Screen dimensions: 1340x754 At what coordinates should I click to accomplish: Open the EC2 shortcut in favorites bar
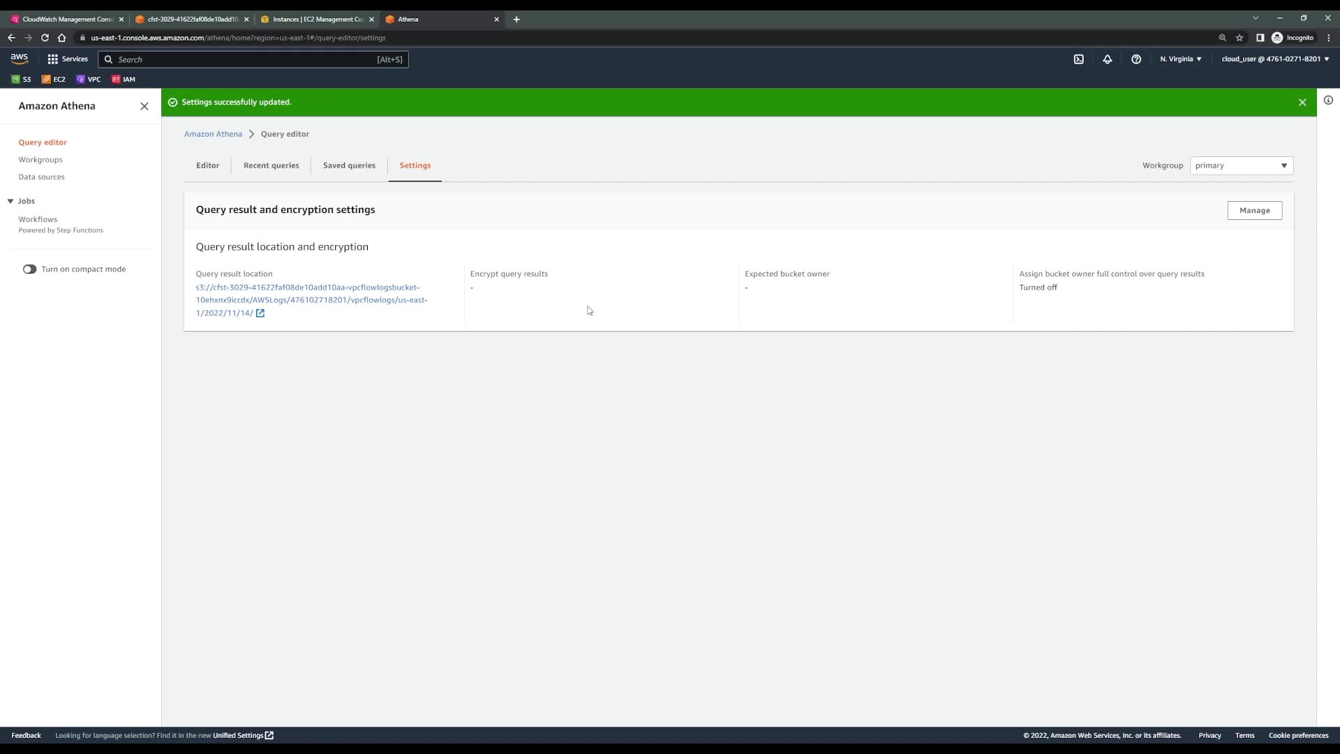coord(53,79)
